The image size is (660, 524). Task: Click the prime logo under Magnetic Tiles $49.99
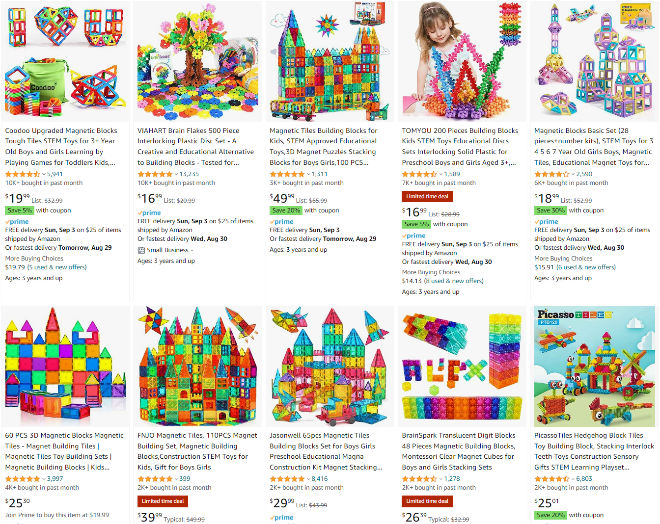[x=281, y=222]
